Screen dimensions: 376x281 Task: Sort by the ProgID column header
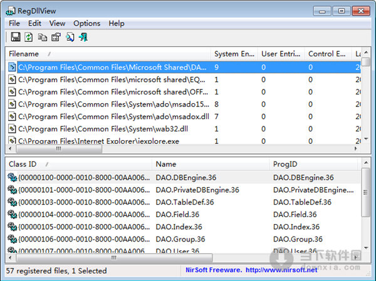313,164
